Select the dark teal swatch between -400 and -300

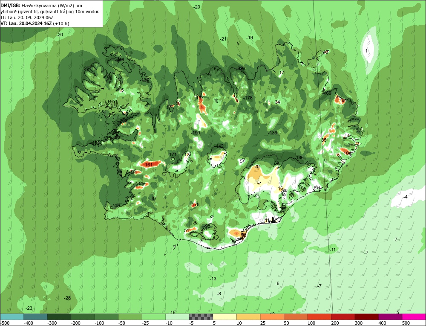pos(35,317)
